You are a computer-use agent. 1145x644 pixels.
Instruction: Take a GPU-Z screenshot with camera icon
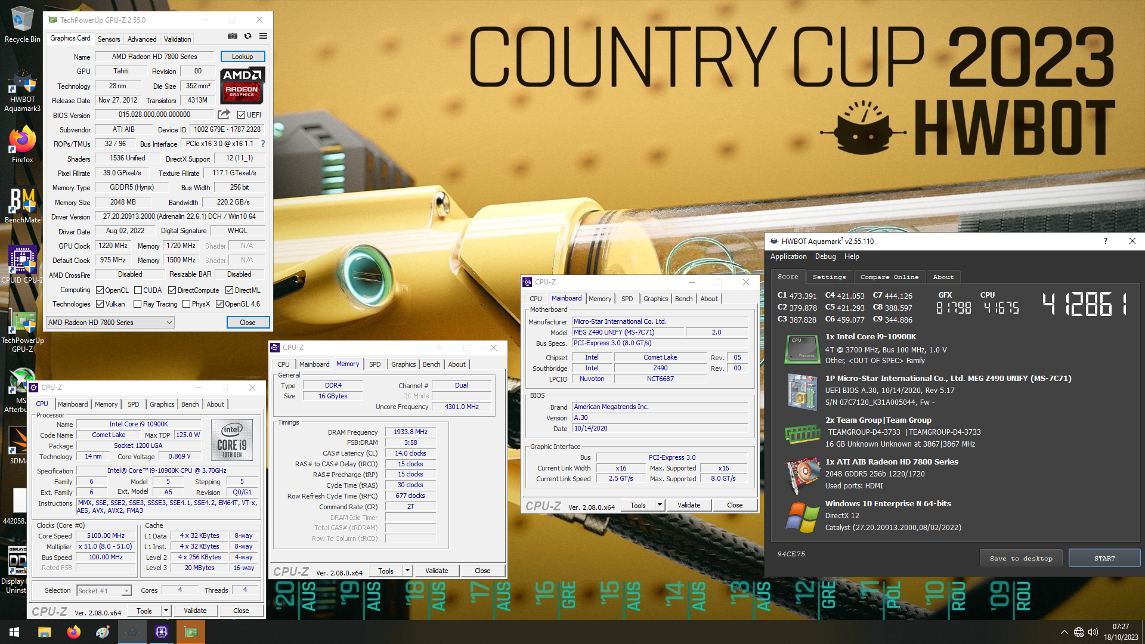point(233,36)
